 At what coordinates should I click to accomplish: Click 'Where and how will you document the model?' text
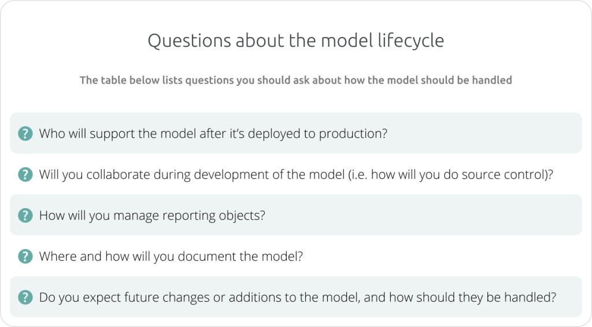coord(171,257)
